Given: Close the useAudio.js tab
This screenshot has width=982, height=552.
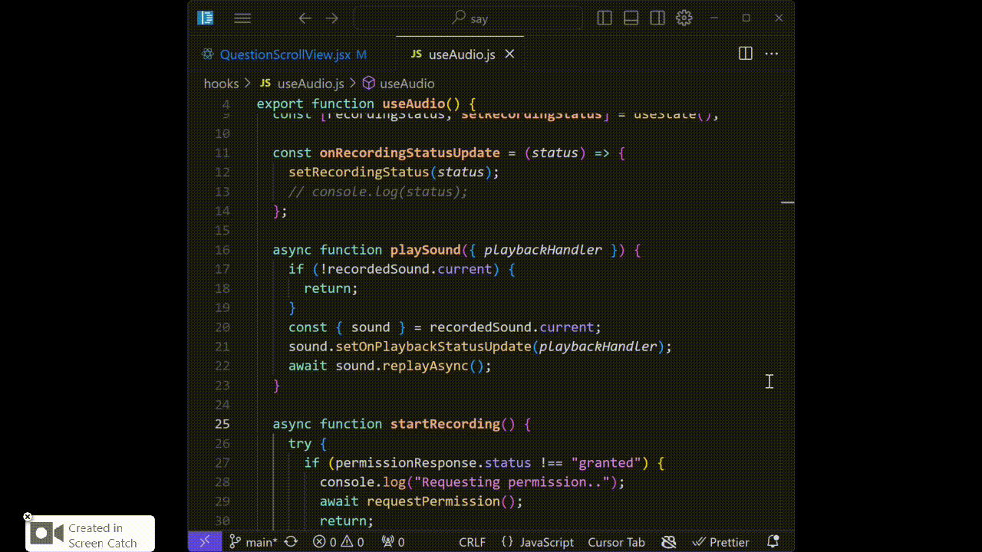Looking at the screenshot, I should click(509, 54).
